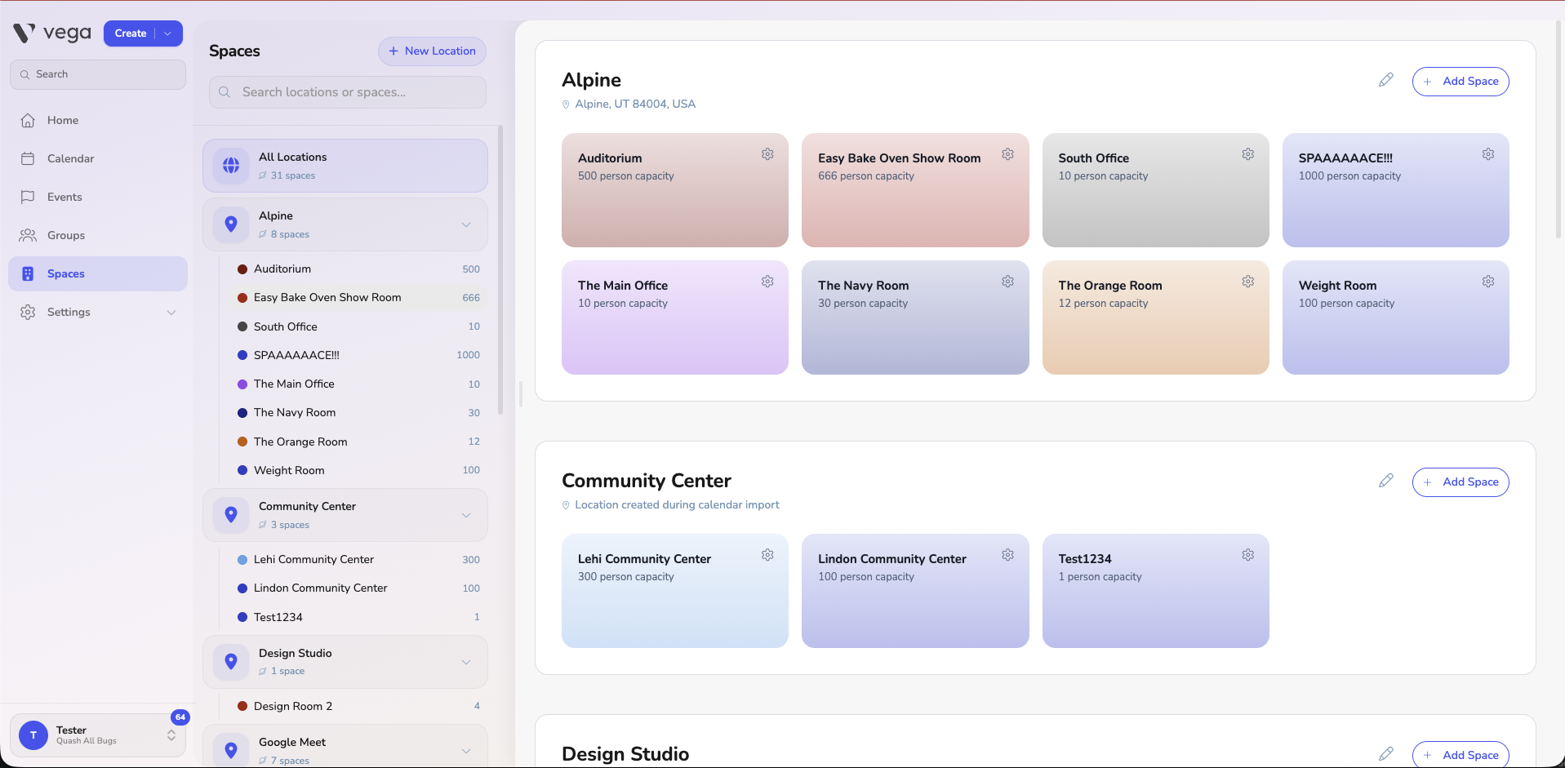Open settings gear on SPAAAAAACE!!! card
The height and width of the screenshot is (768, 1565).
point(1487,154)
